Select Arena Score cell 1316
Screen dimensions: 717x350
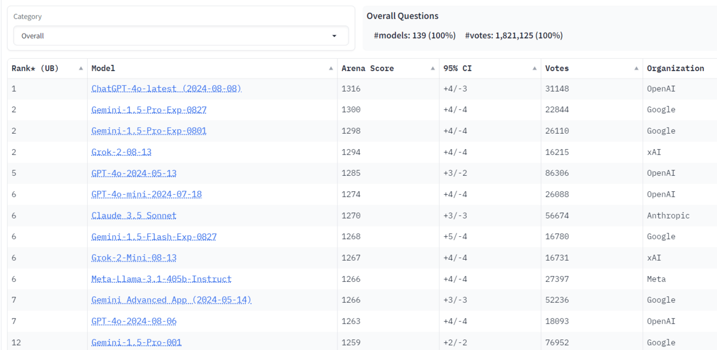(x=388, y=89)
